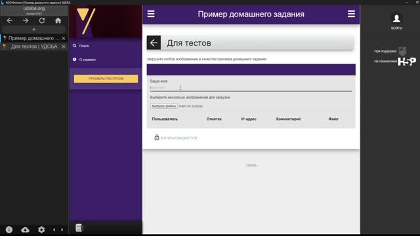Viewport: 420px width, 236px height.
Task: Click the search magnifier icon in sidebar
Action: (x=74, y=46)
